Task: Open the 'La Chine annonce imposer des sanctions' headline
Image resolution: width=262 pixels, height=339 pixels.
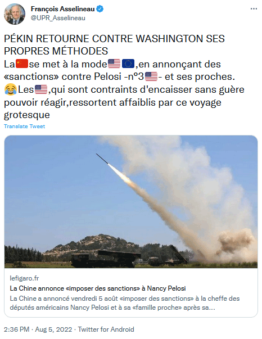Action: point(98,288)
